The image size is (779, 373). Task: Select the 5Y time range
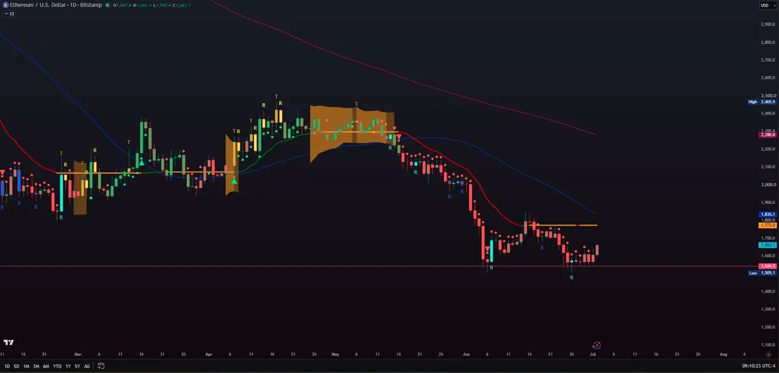coord(77,367)
